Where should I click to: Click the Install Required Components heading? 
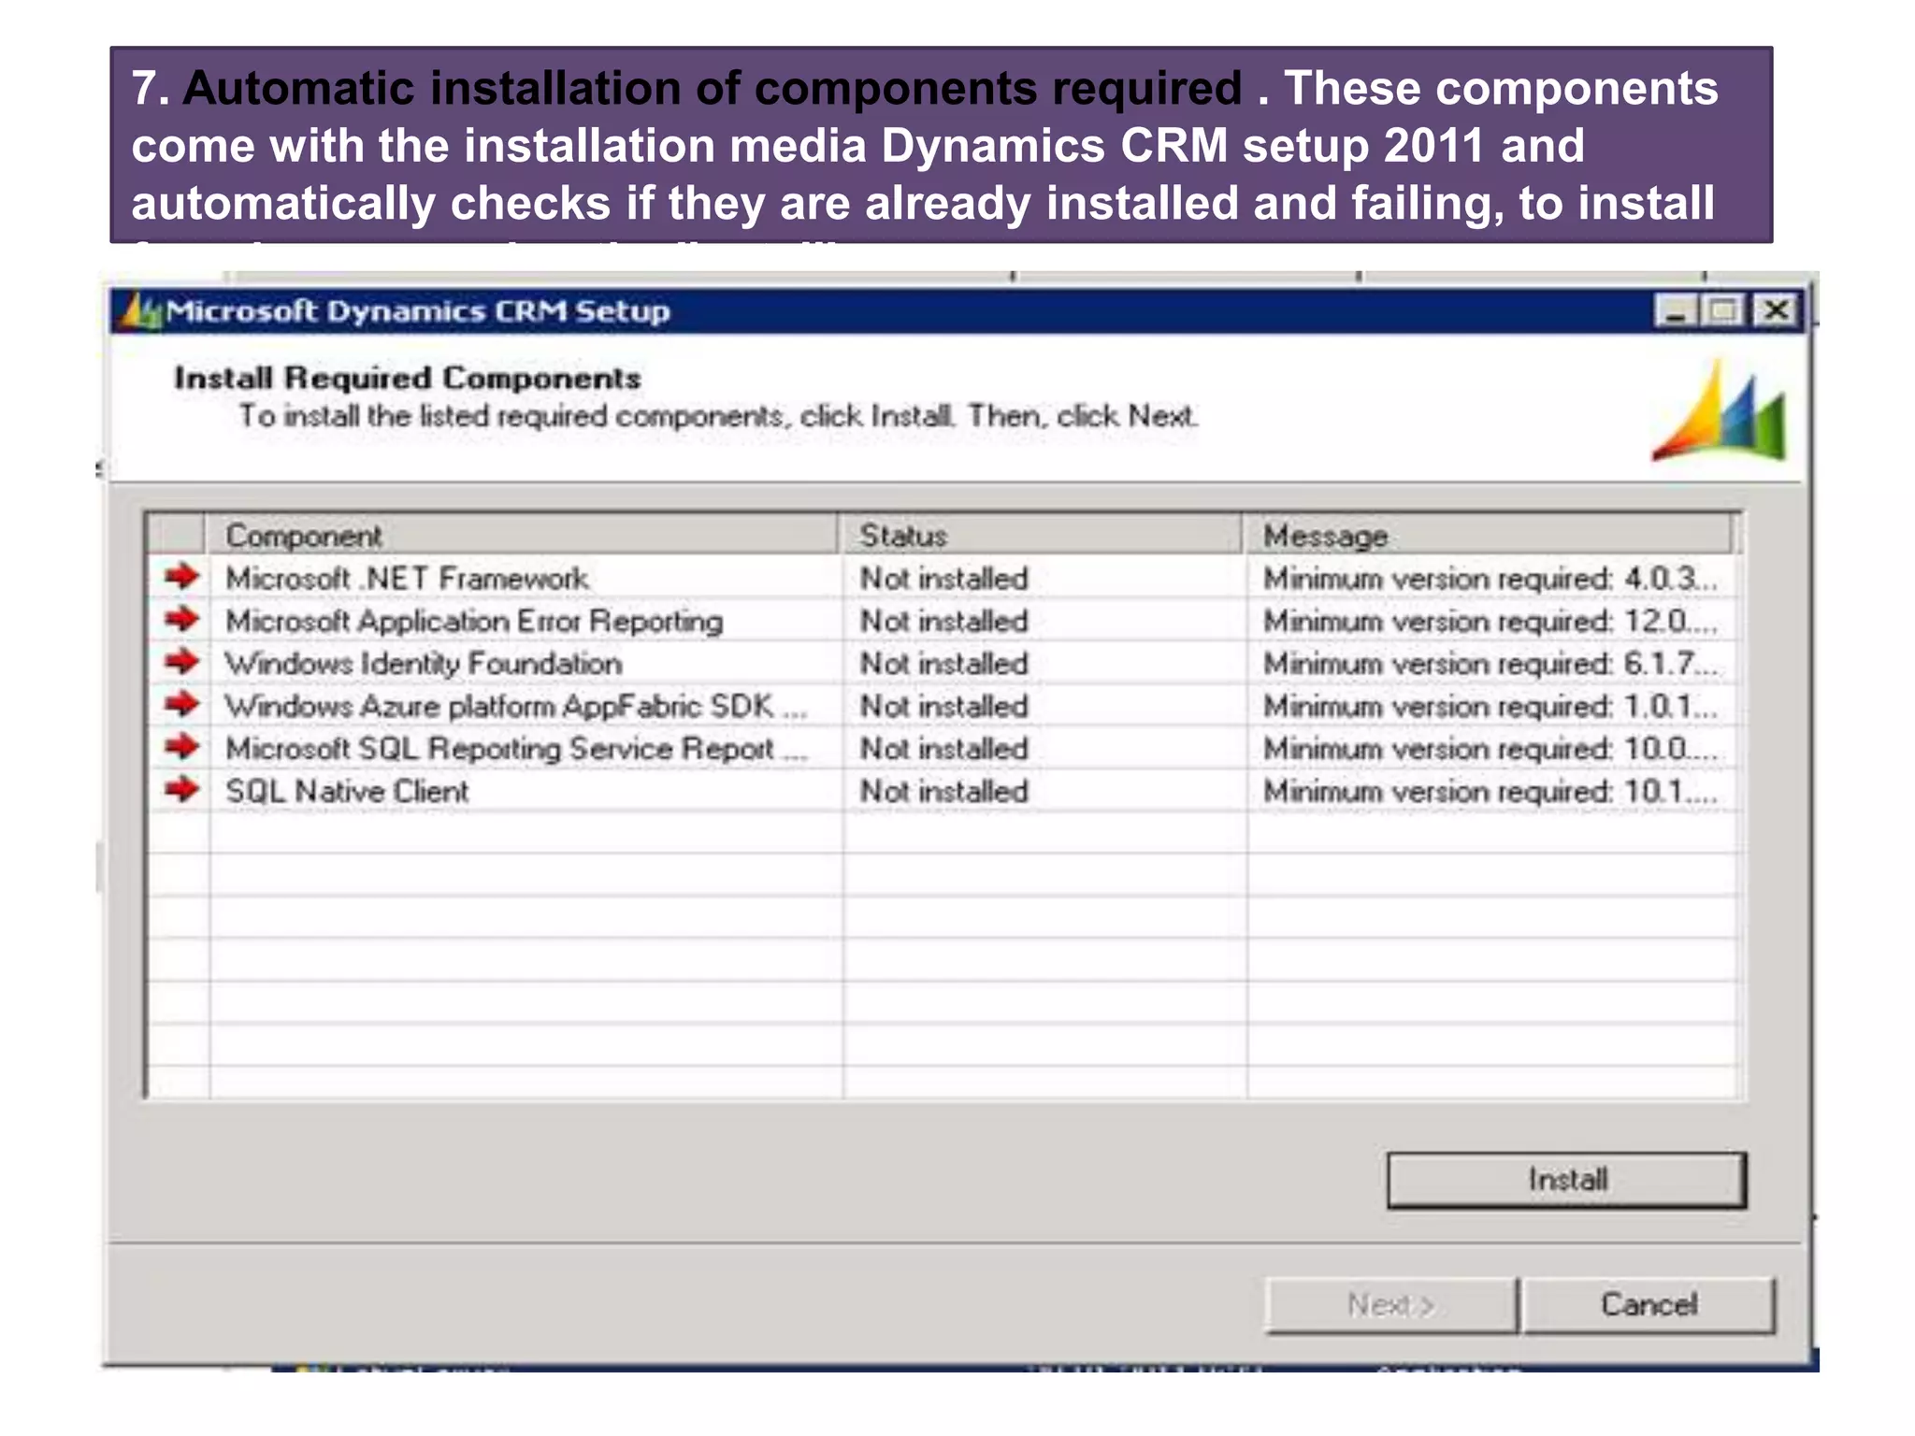tap(408, 378)
